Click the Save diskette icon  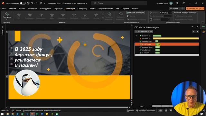(x=28, y=3)
